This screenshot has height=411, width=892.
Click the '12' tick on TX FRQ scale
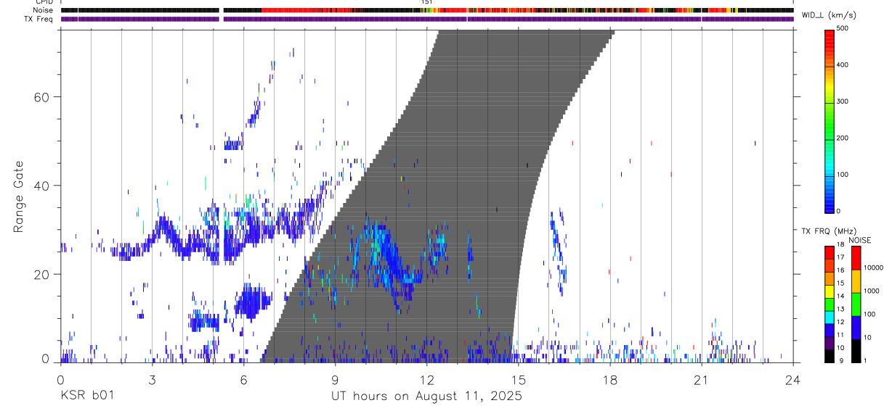click(x=841, y=323)
